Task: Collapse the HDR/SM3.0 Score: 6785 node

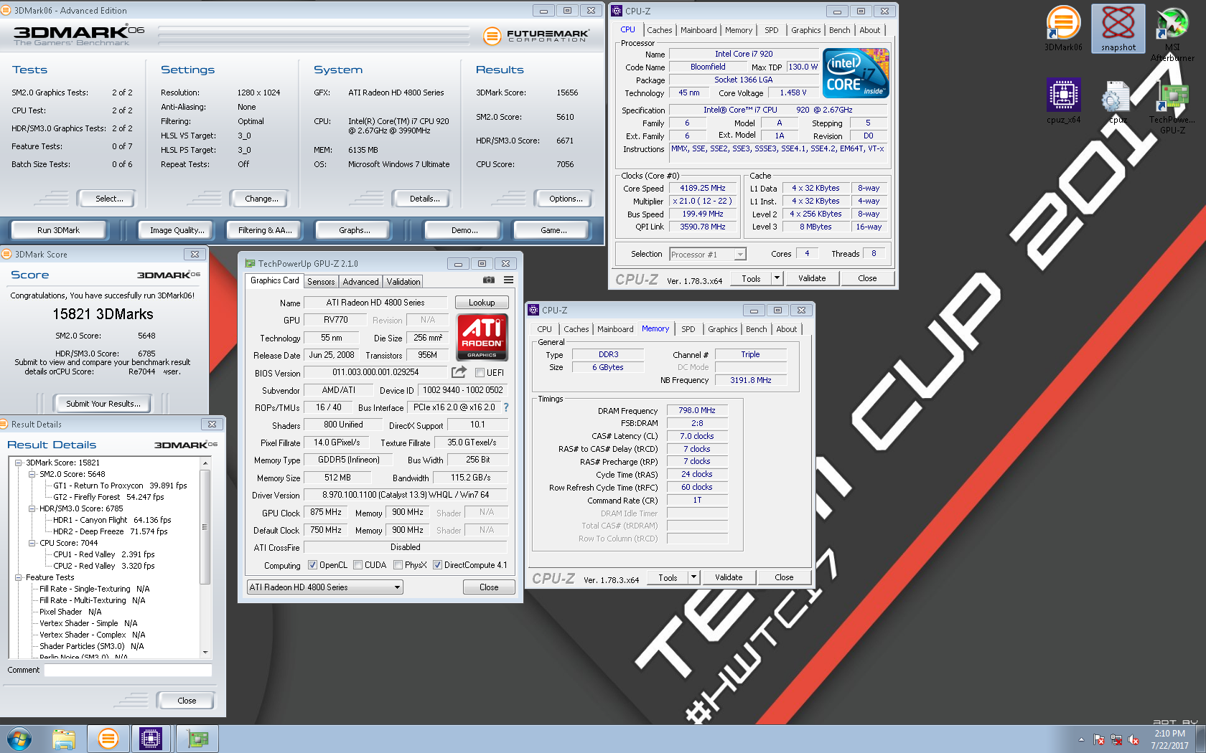Action: tap(32, 508)
